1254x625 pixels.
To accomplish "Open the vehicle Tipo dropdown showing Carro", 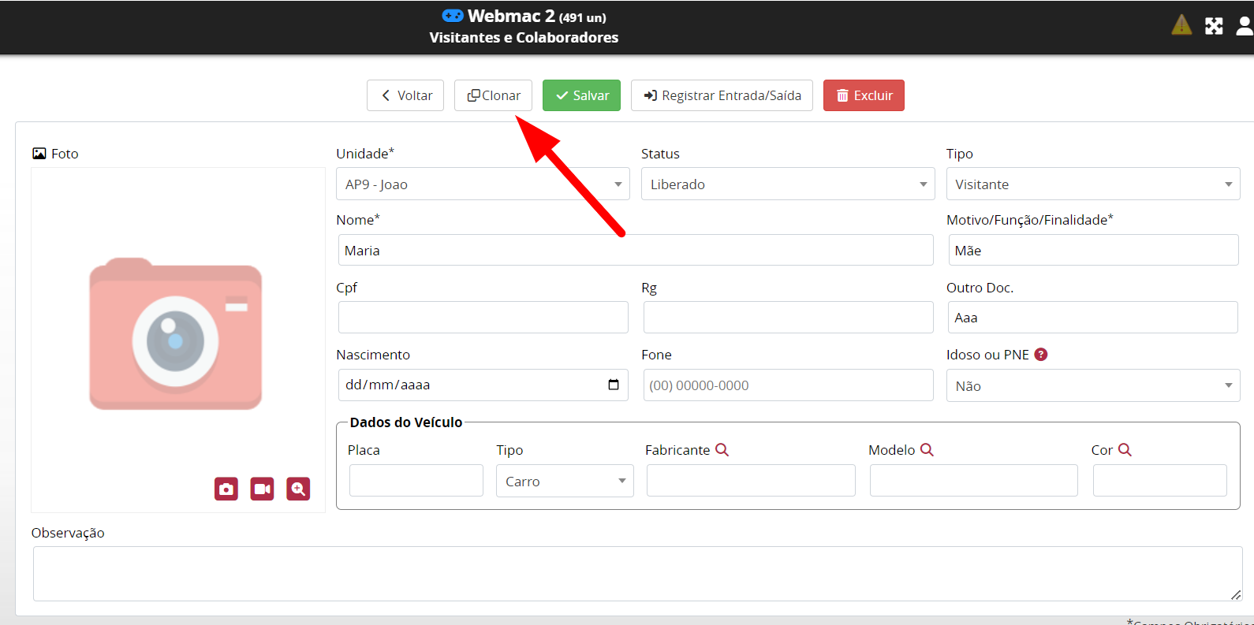I will [x=564, y=482].
